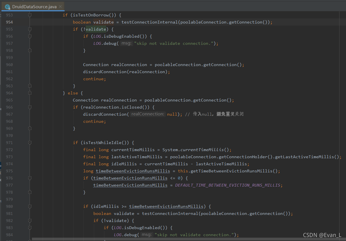The width and height of the screenshot is (346, 241).
Task: Select the DruidDataSource.java editor tab
Action: click(x=32, y=7)
